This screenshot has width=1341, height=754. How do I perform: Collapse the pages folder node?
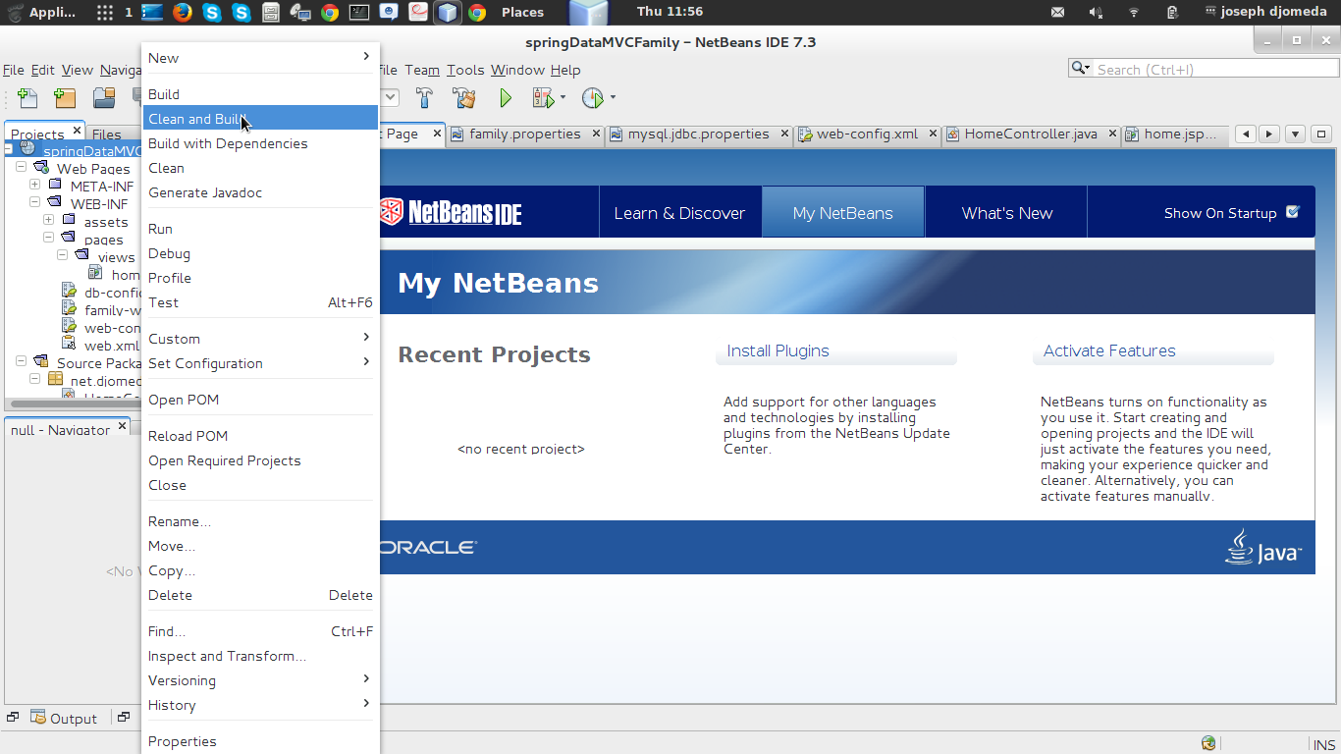point(48,239)
